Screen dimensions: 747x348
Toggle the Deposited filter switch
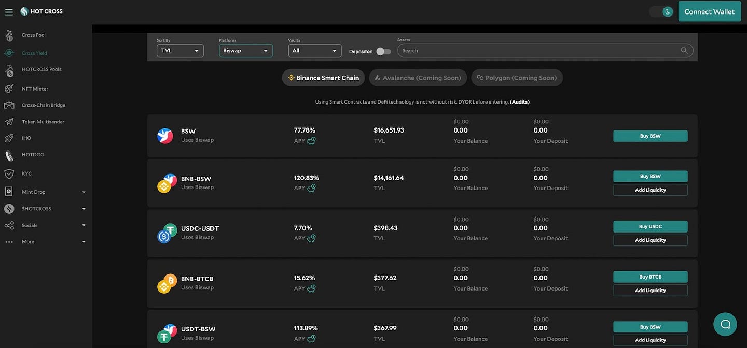click(384, 51)
